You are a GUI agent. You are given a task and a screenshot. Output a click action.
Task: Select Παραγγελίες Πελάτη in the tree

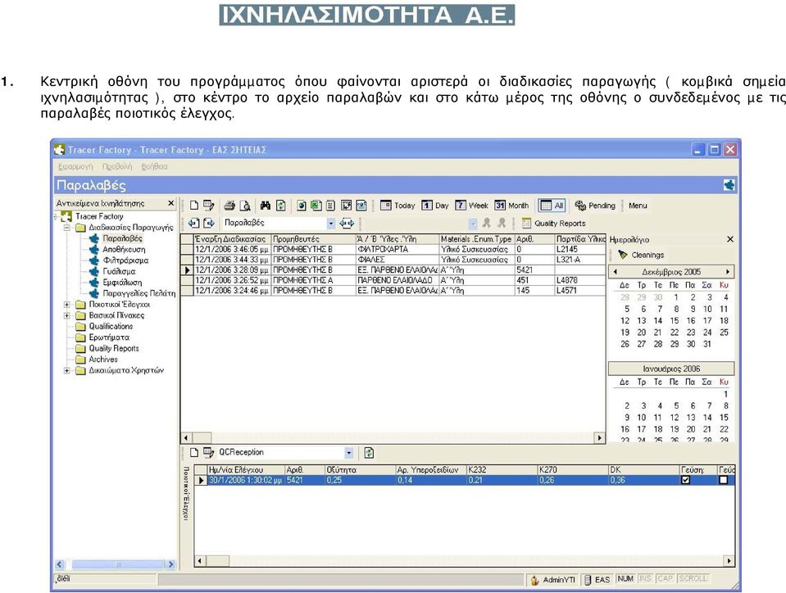tap(139, 293)
